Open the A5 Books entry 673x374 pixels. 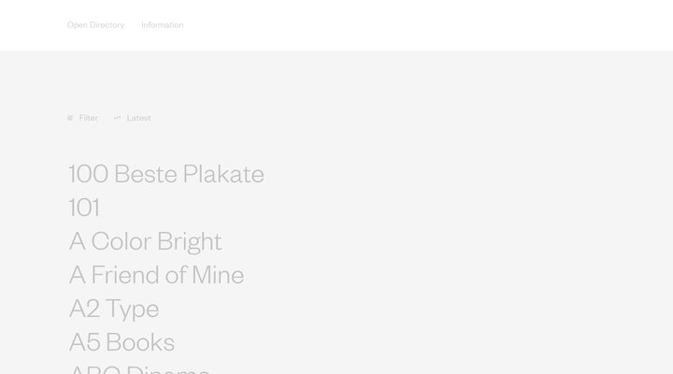pyautogui.click(x=122, y=342)
